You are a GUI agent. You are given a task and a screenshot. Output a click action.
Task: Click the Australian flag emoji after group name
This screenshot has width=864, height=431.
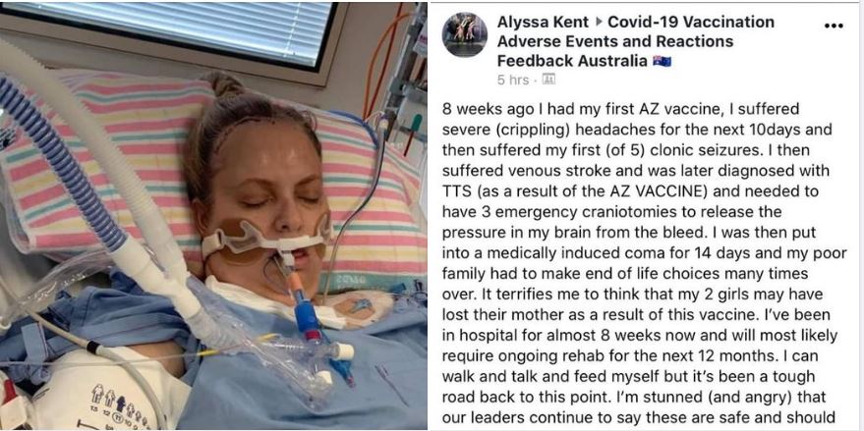pyautogui.click(x=662, y=61)
